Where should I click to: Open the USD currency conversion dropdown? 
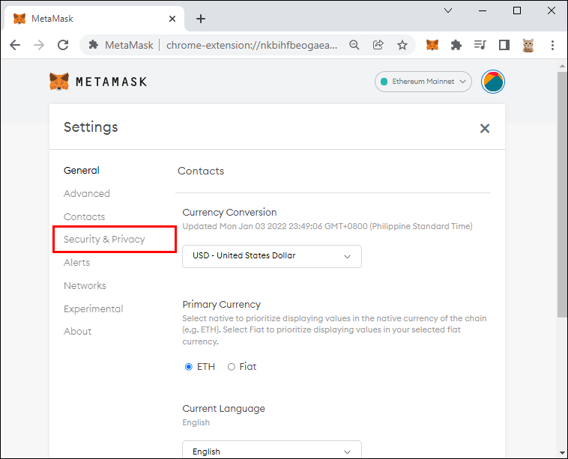272,256
